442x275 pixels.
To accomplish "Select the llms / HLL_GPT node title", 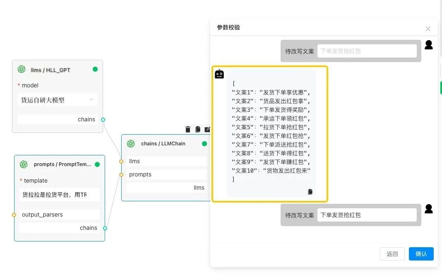I will pos(50,70).
